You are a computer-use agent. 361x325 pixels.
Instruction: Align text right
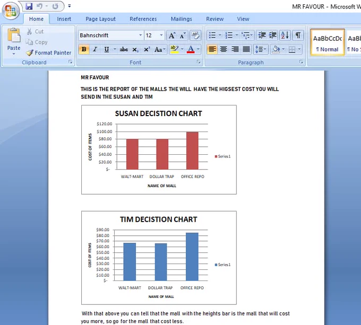pos(235,49)
